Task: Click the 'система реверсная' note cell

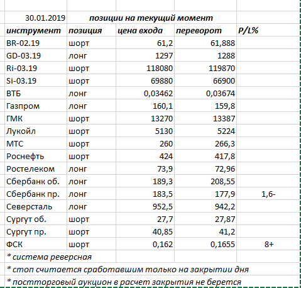Action: click(60, 257)
